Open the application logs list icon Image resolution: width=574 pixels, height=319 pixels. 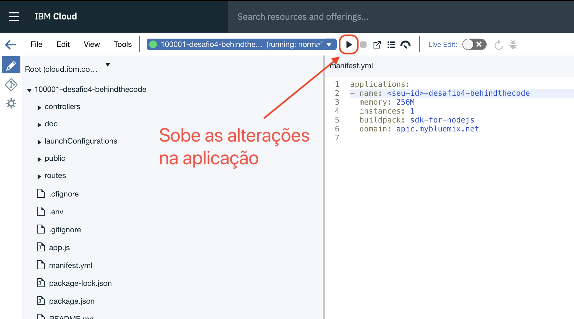pyautogui.click(x=391, y=45)
